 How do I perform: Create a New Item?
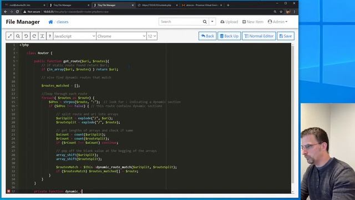click(x=253, y=22)
